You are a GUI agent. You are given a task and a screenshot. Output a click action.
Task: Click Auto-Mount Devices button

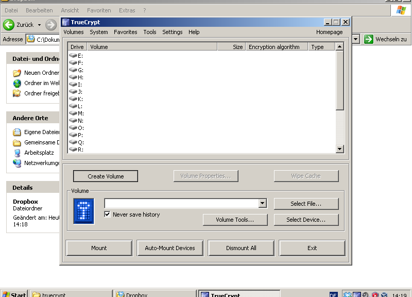coord(170,248)
